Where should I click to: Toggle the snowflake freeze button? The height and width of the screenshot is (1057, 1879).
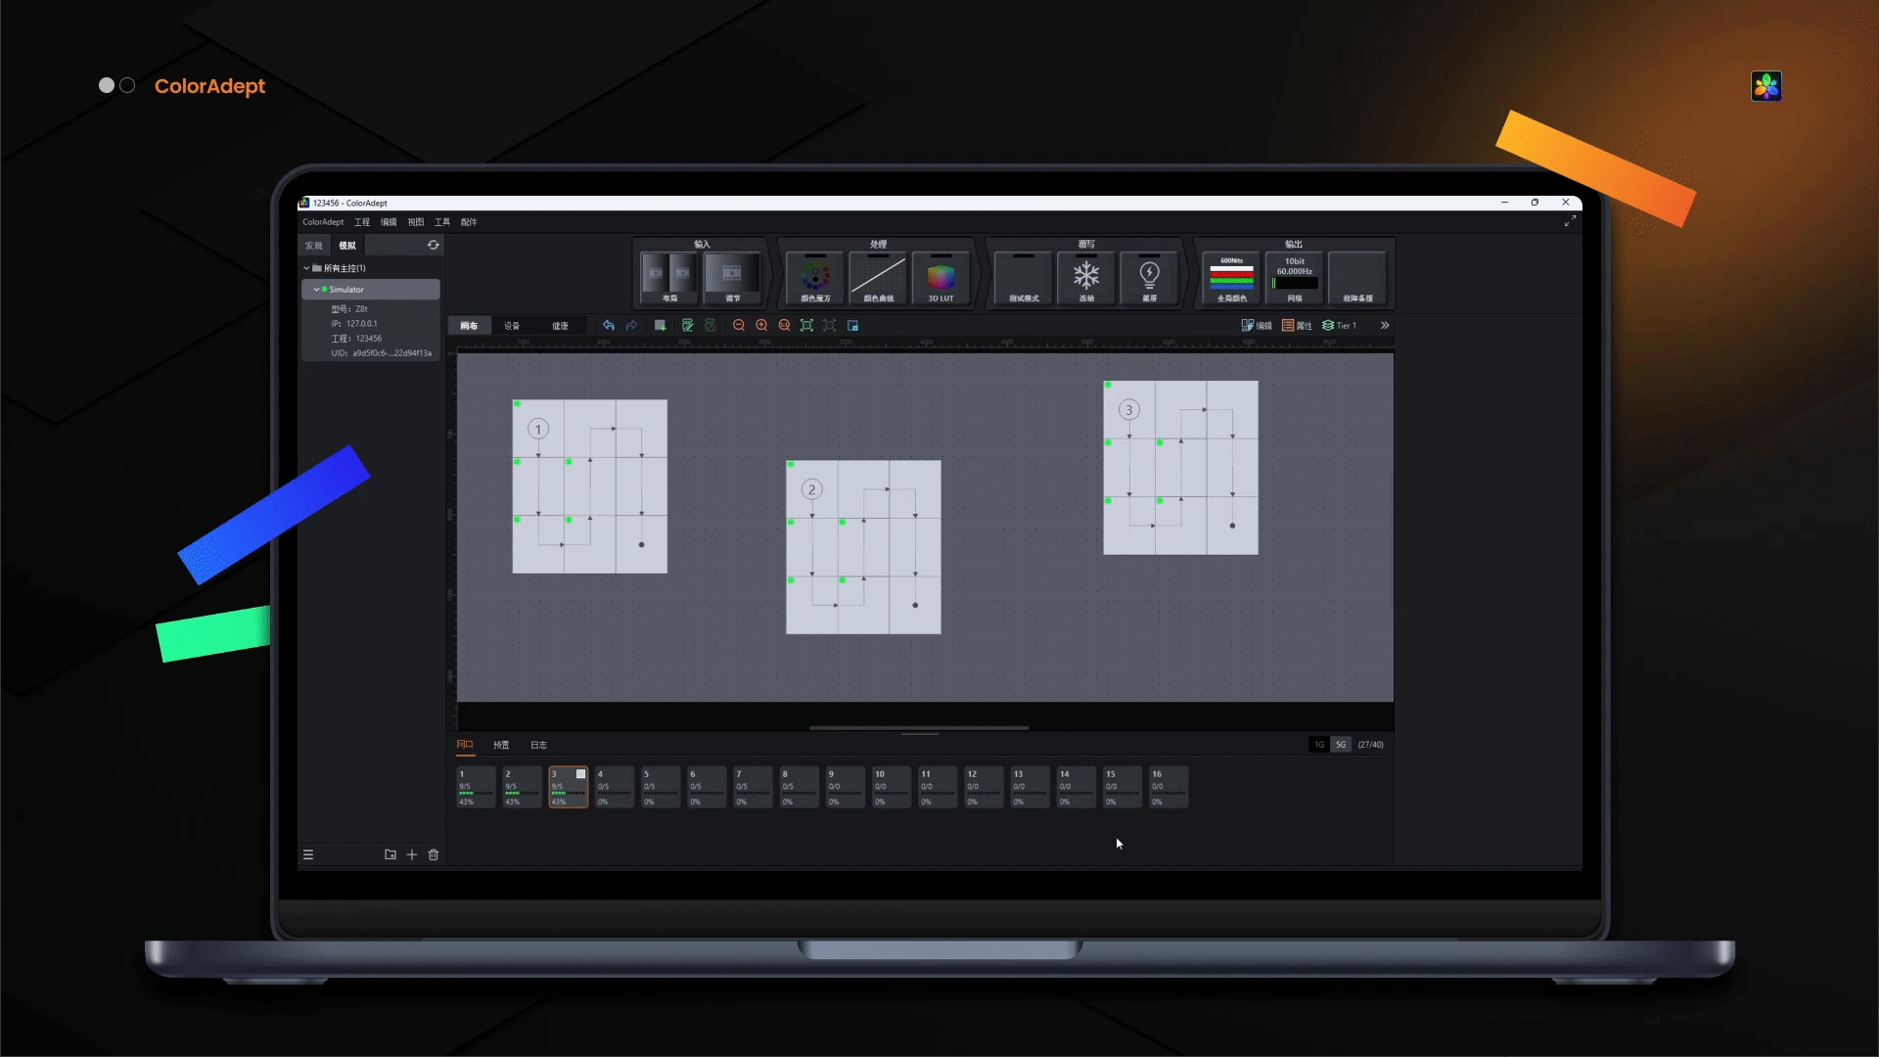[1086, 278]
